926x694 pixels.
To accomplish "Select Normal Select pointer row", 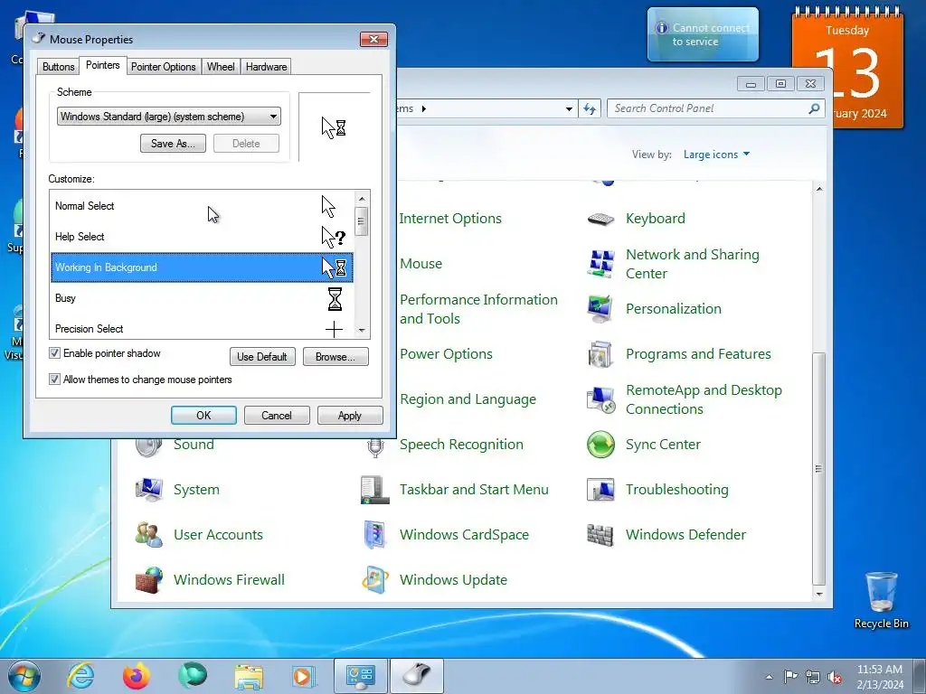I will [x=202, y=206].
